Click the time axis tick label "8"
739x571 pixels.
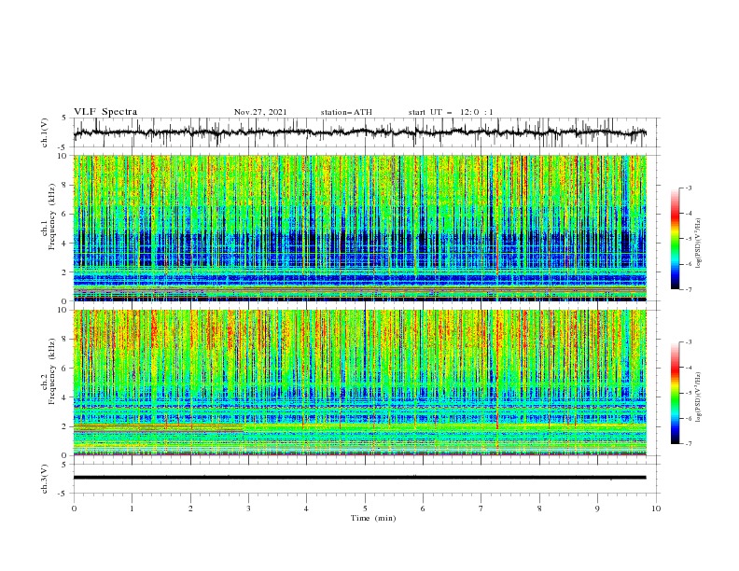coord(539,508)
